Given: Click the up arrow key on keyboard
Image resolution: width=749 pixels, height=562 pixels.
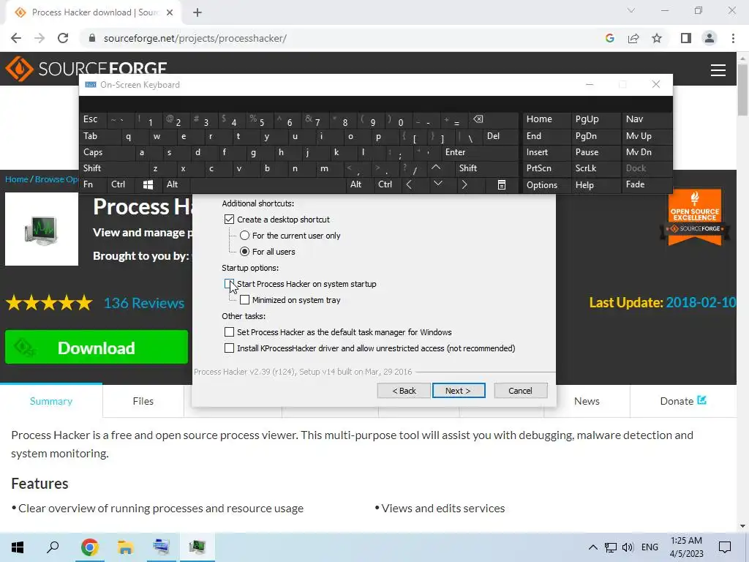Looking at the screenshot, I should (x=436, y=168).
